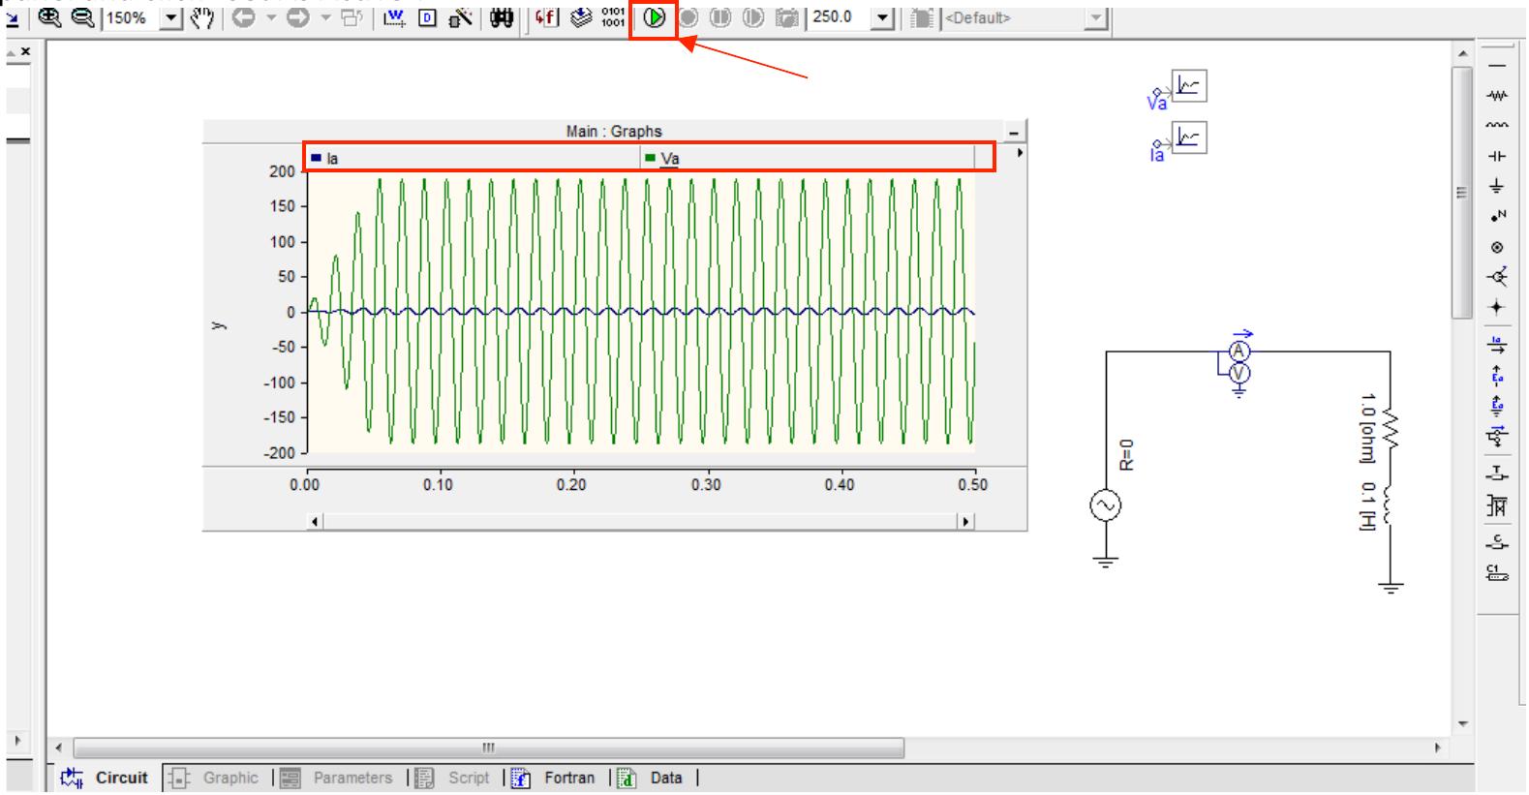
Task: Select the ammeter Ia palette icon
Action: (1497, 344)
